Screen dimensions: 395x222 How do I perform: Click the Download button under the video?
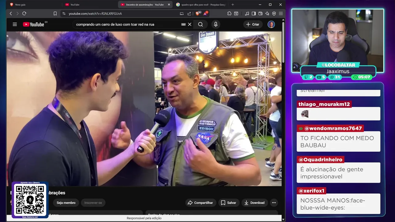[x=255, y=203]
